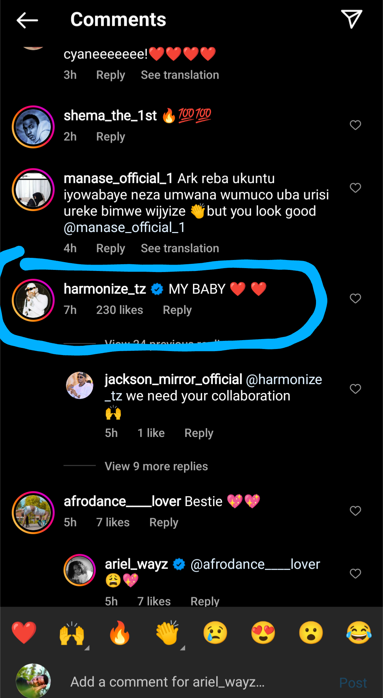
Task: Open clapping hands emoji skin tone options
Action: pyautogui.click(x=182, y=648)
